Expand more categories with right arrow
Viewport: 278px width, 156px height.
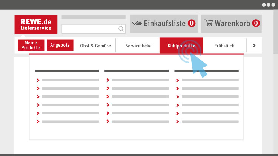(254, 46)
